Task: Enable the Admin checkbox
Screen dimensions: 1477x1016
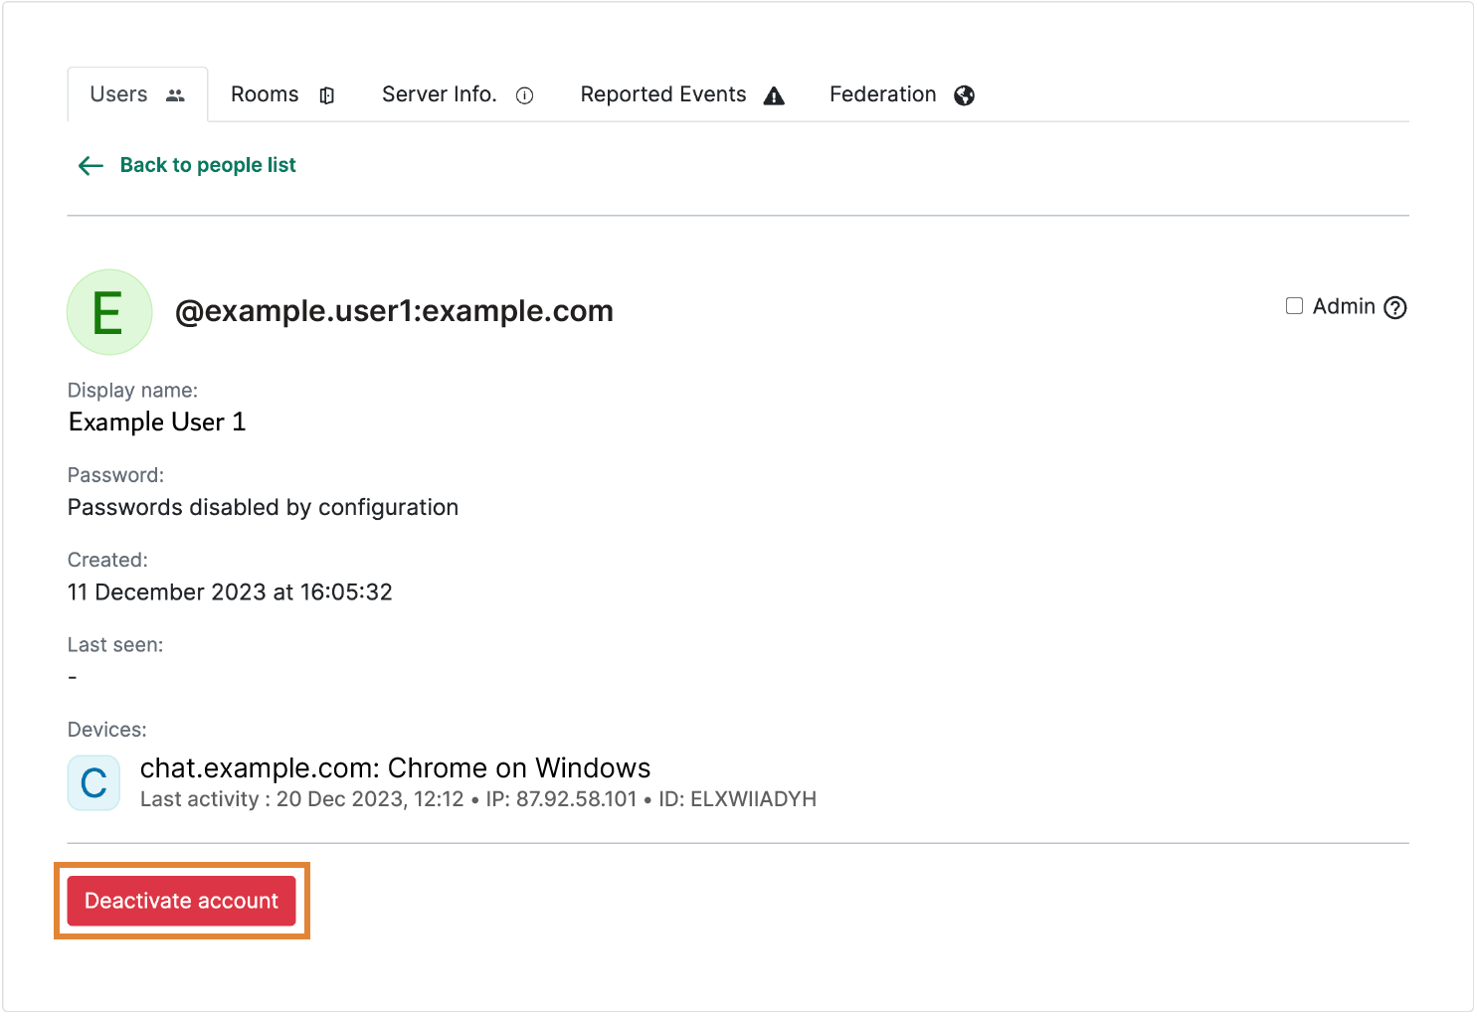Action: 1294,306
